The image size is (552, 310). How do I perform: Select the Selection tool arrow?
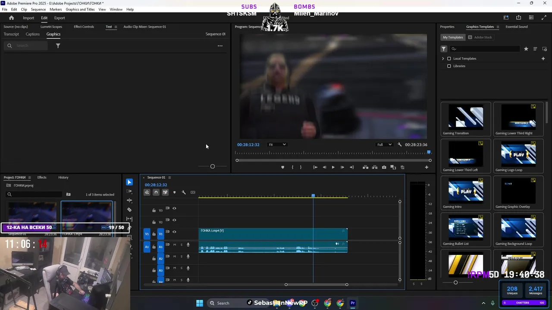(129, 182)
